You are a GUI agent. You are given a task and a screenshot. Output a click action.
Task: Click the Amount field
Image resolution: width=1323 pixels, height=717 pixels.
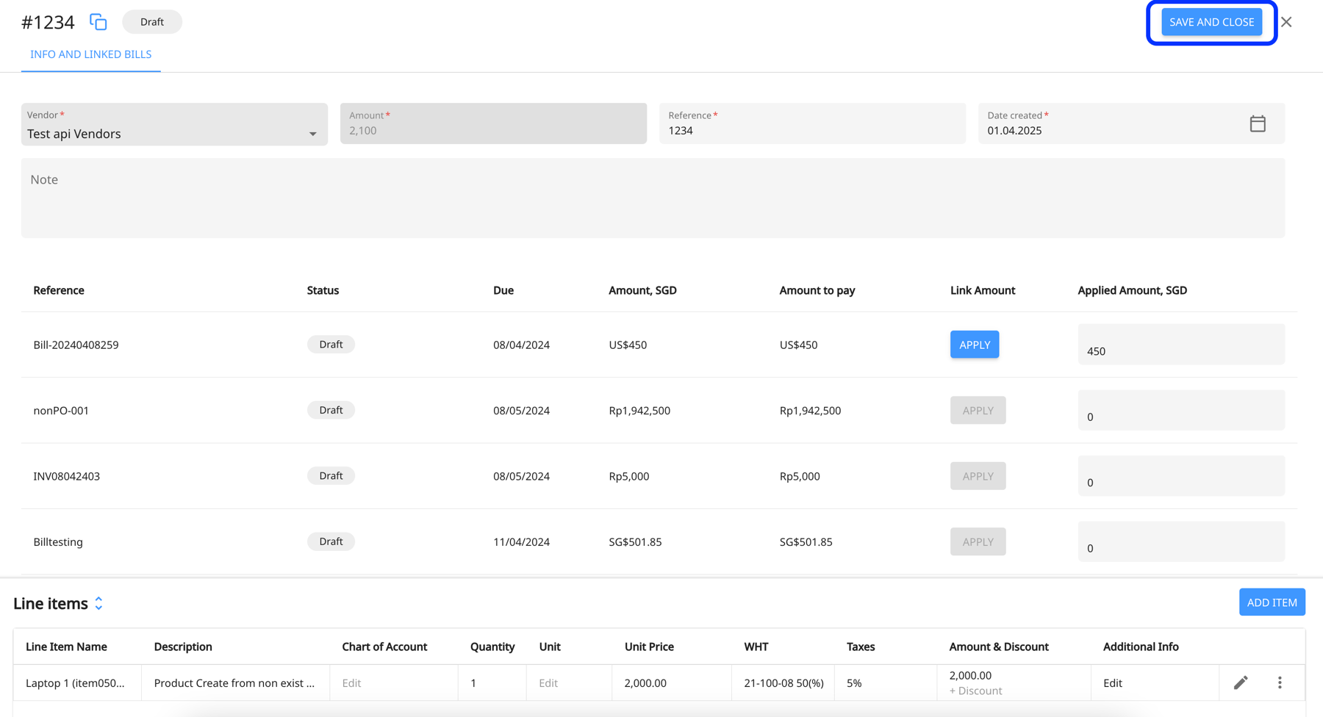click(x=493, y=123)
